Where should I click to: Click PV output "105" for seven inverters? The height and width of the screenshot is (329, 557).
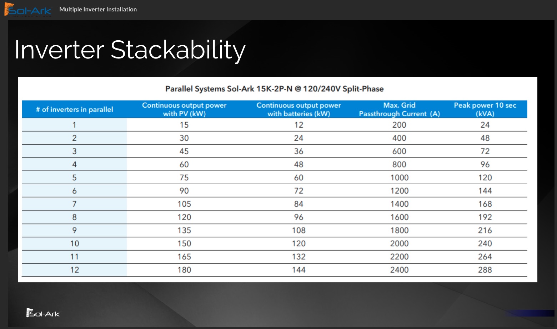(x=184, y=204)
